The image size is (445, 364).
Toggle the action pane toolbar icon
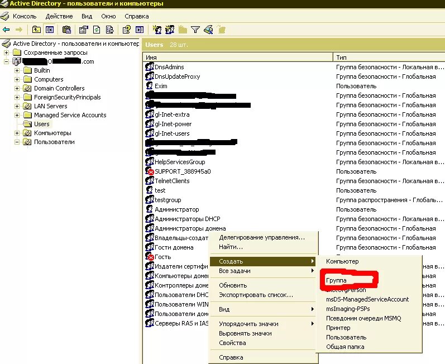(140, 30)
